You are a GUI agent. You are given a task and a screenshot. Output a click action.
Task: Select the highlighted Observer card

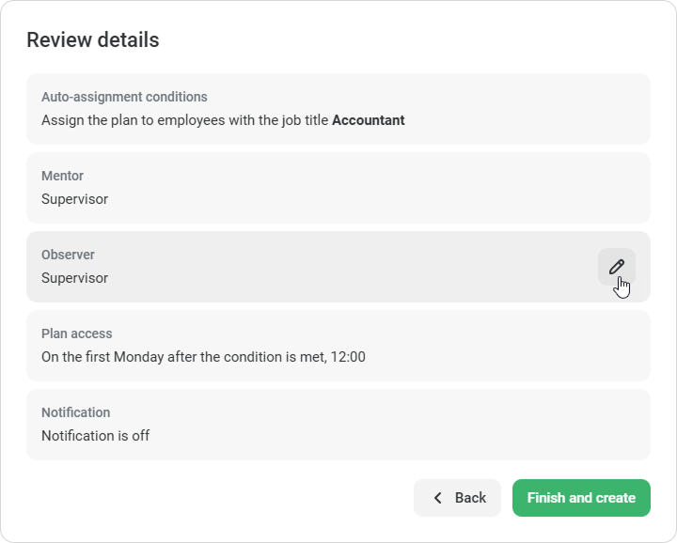point(338,267)
